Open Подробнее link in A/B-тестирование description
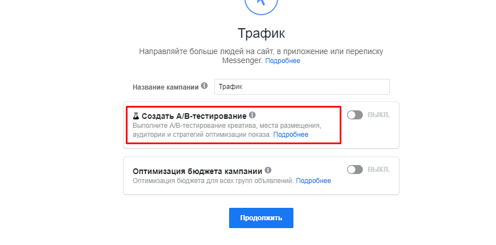This screenshot has height=245, width=496. coord(291,135)
